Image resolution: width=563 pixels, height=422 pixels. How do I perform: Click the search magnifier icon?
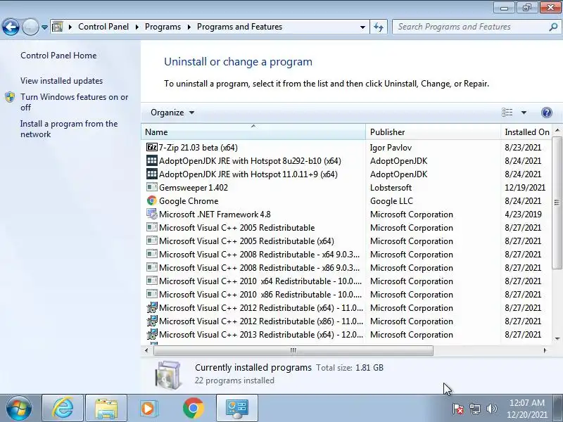tap(553, 27)
